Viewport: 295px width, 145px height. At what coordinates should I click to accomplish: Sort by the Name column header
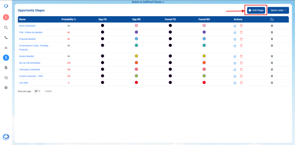pos(22,20)
